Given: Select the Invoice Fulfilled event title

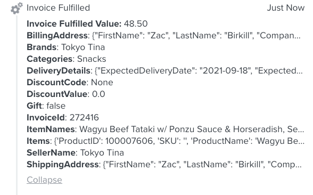Looking at the screenshot, I should (59, 8).
